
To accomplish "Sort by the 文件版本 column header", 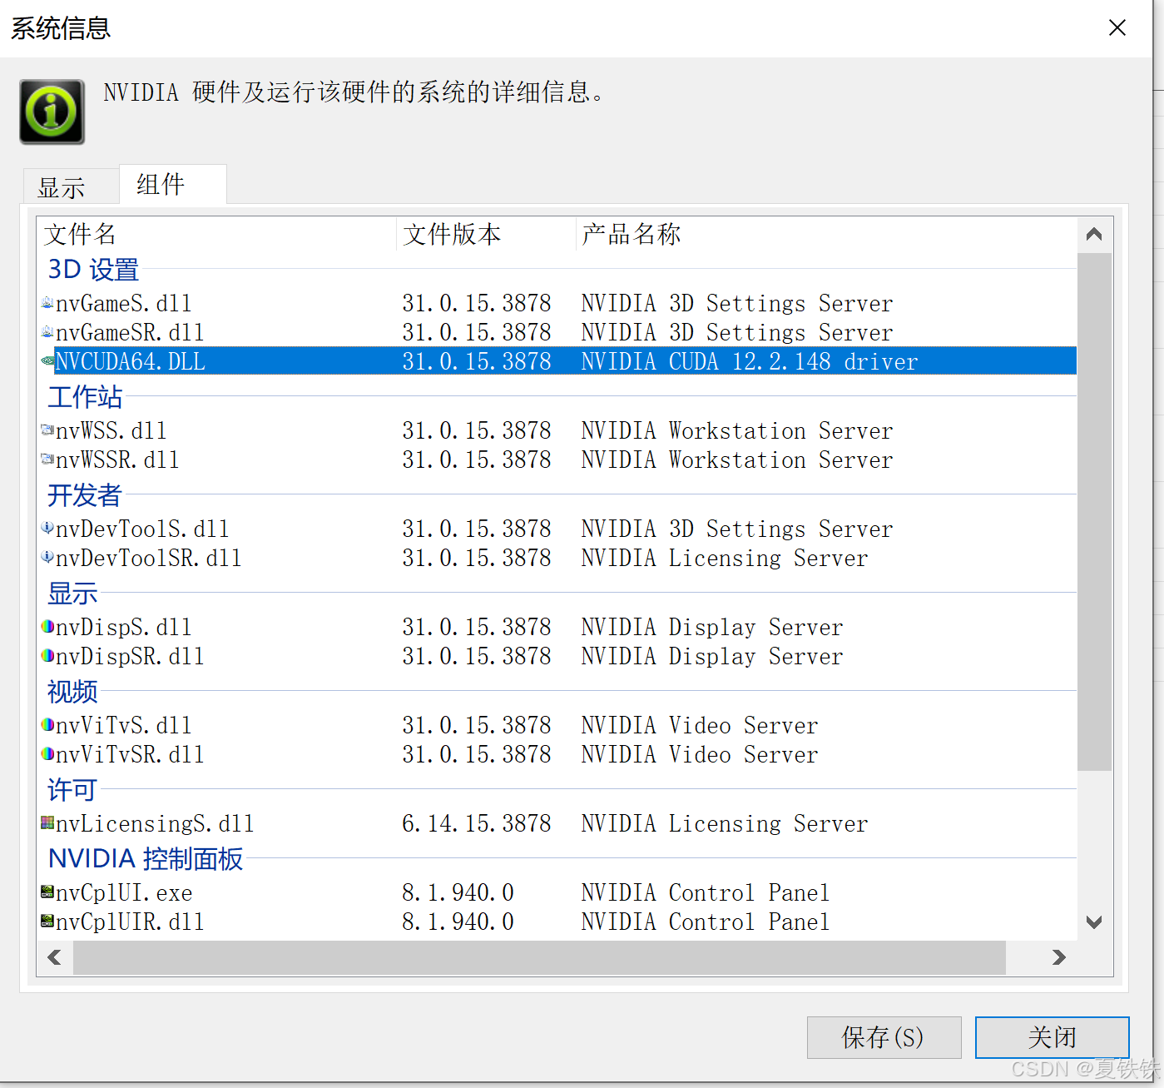I will coord(487,235).
